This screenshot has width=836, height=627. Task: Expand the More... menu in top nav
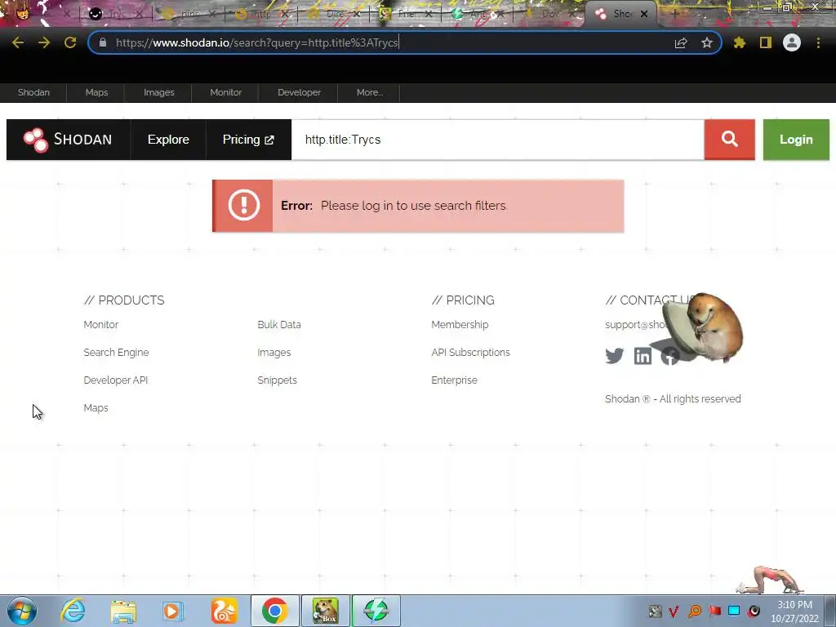click(x=370, y=92)
